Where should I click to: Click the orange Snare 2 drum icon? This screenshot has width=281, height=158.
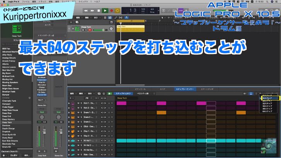[73, 117]
